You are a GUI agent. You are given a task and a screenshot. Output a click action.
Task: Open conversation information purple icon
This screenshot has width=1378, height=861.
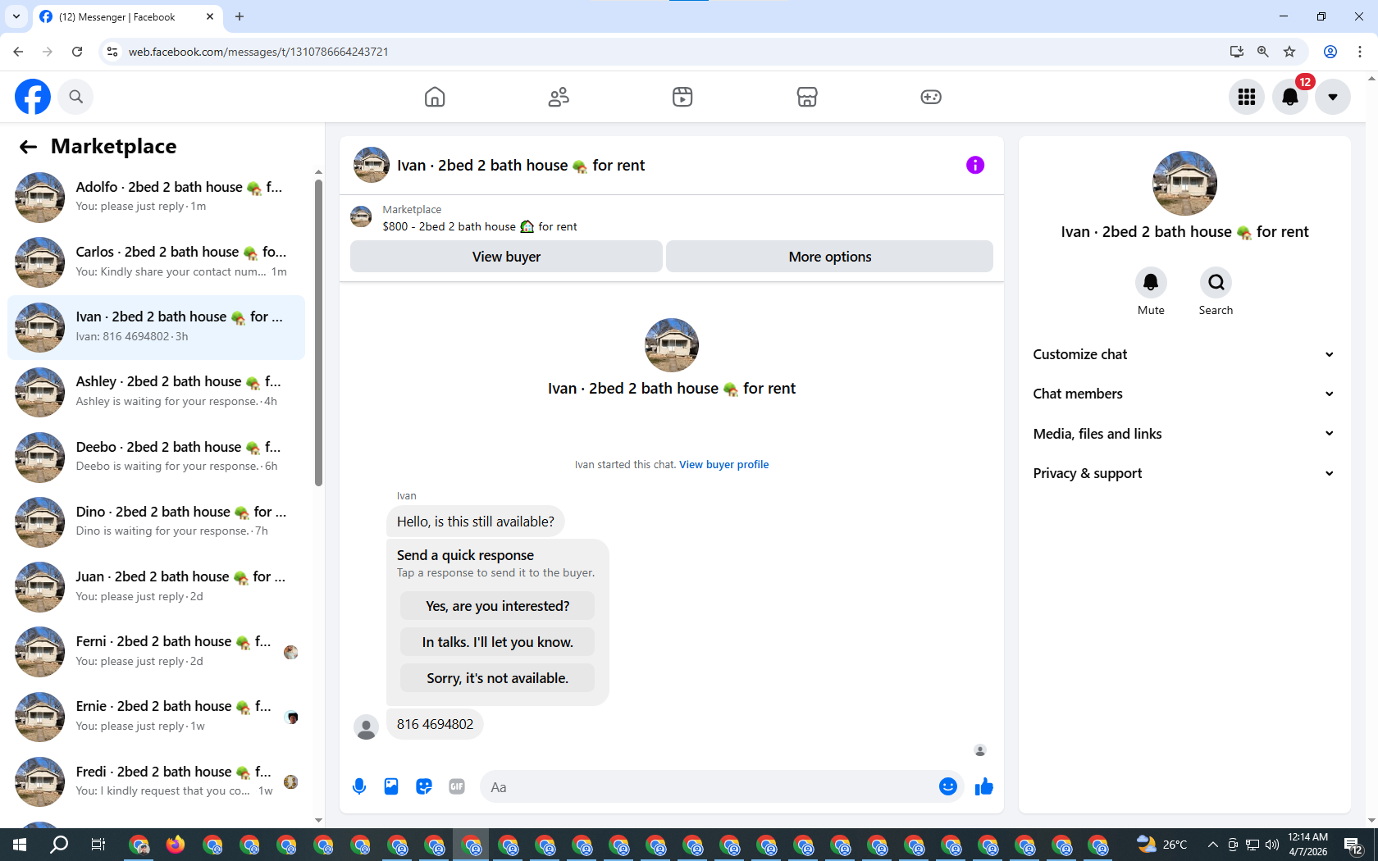pyautogui.click(x=974, y=165)
